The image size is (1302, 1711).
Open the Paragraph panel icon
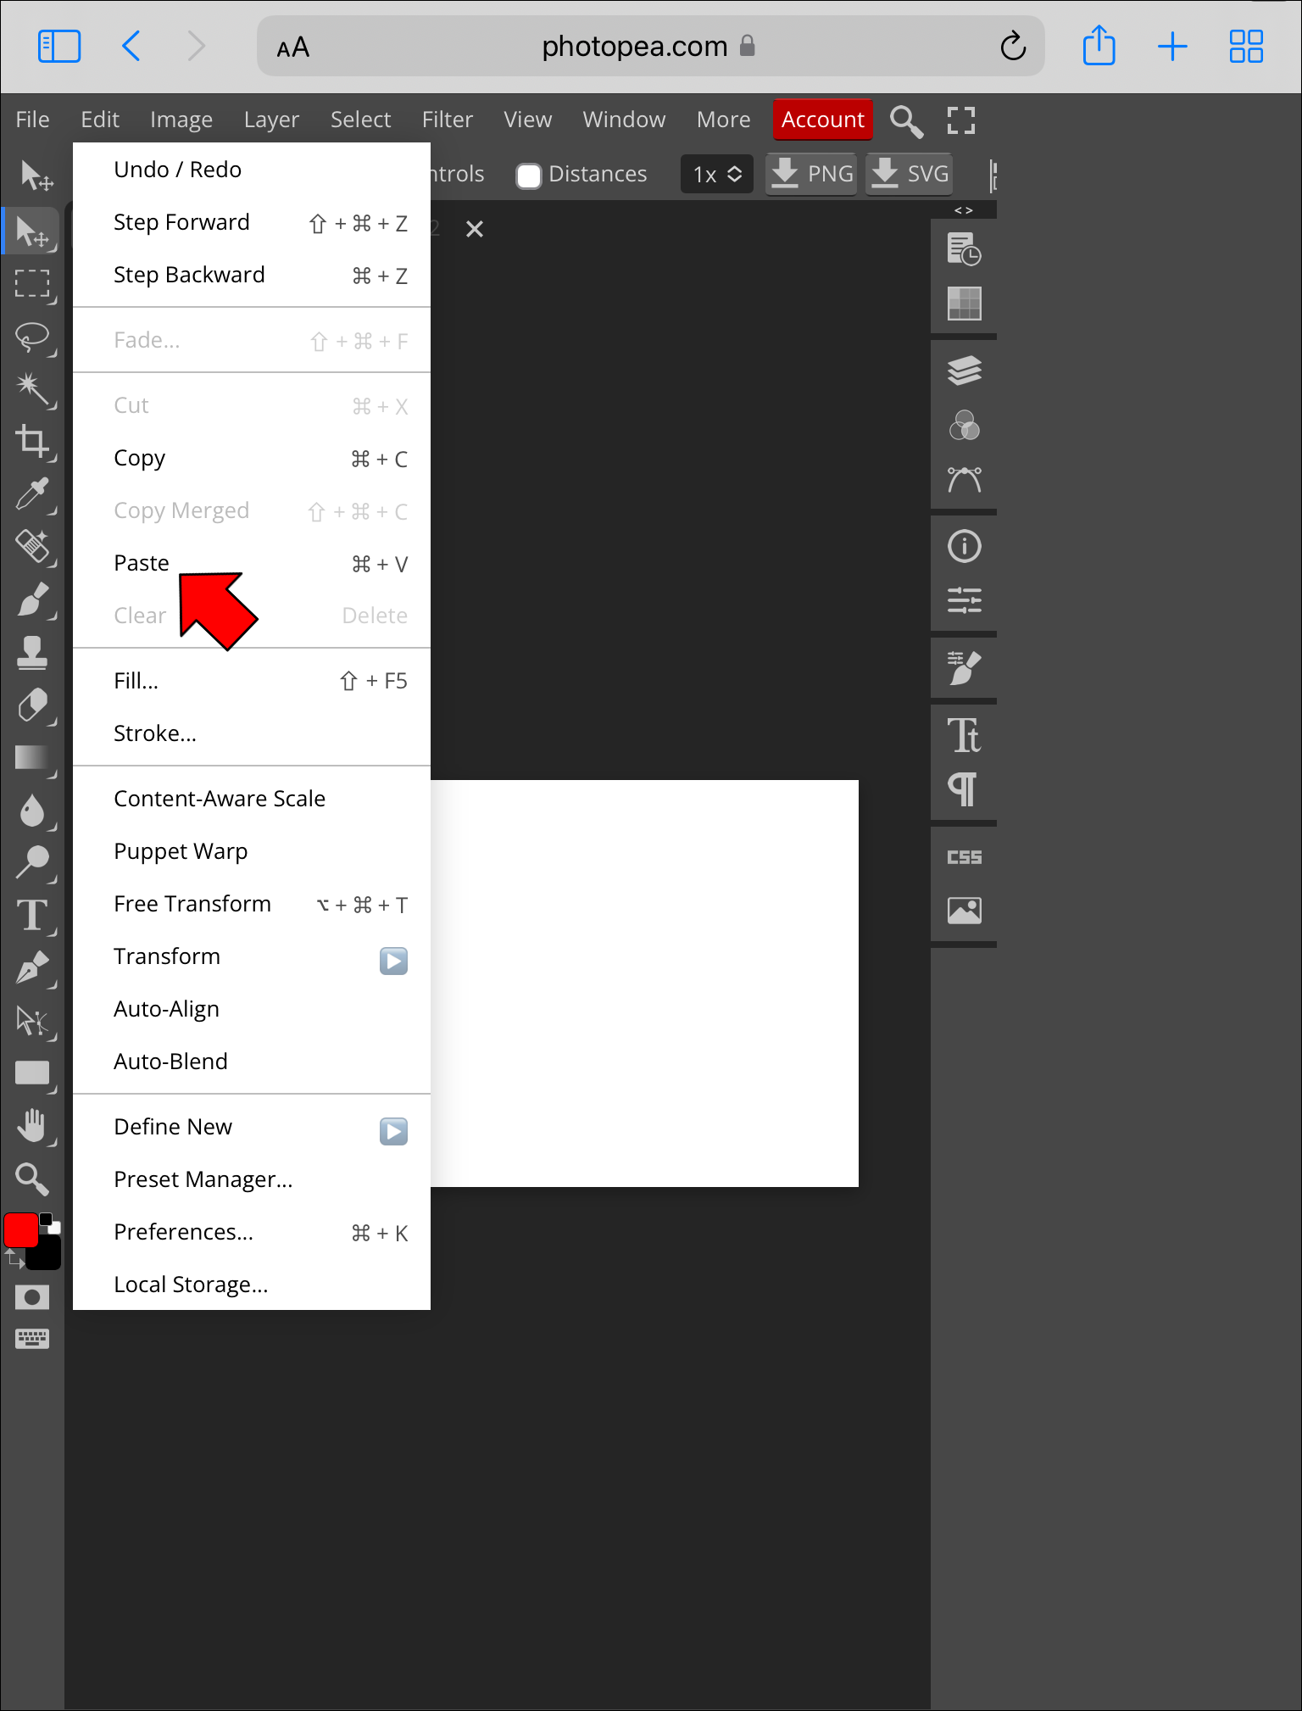(x=964, y=789)
